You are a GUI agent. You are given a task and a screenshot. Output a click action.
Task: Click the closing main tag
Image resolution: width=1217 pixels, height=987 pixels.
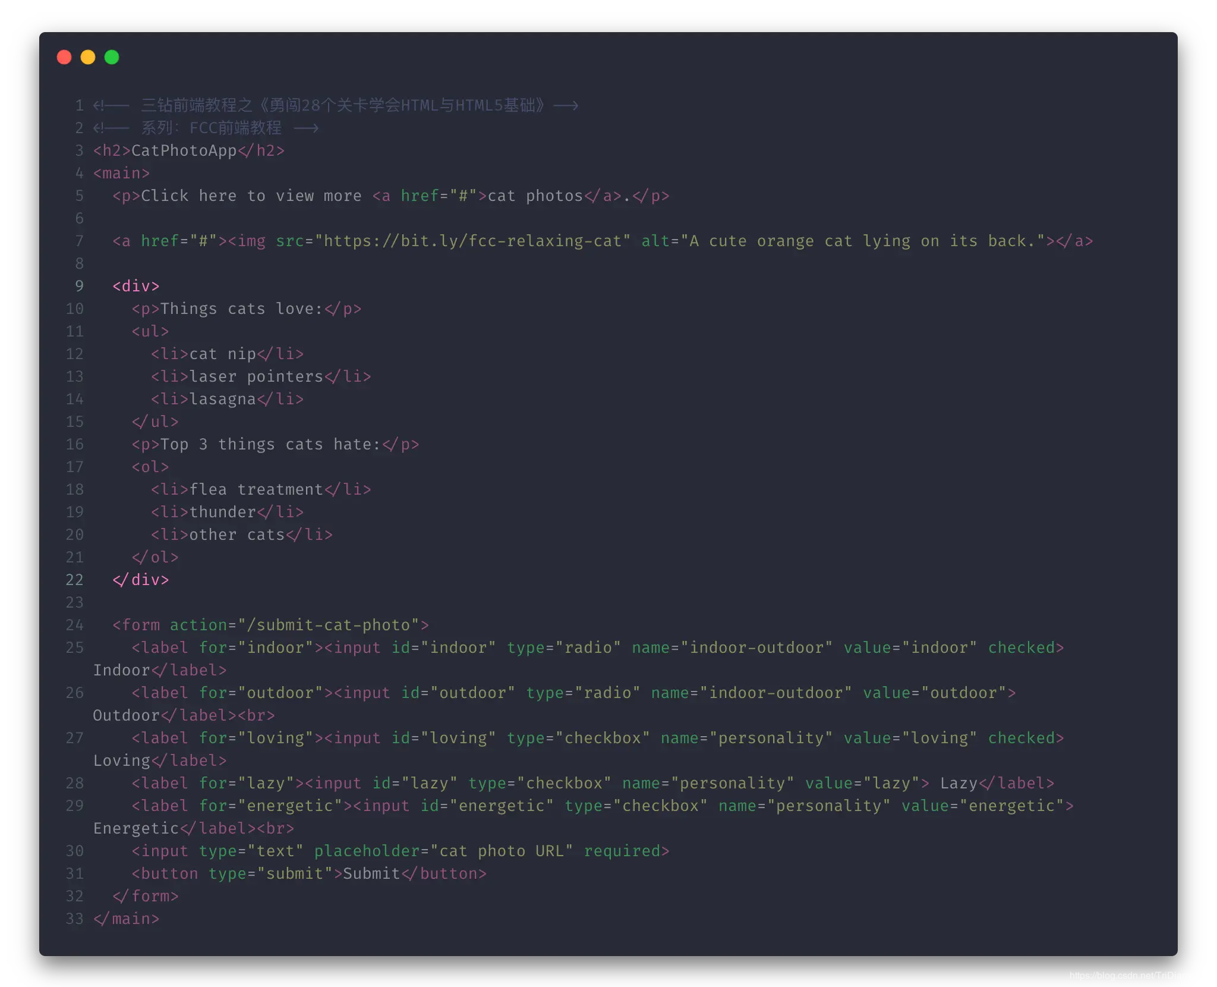point(127,919)
